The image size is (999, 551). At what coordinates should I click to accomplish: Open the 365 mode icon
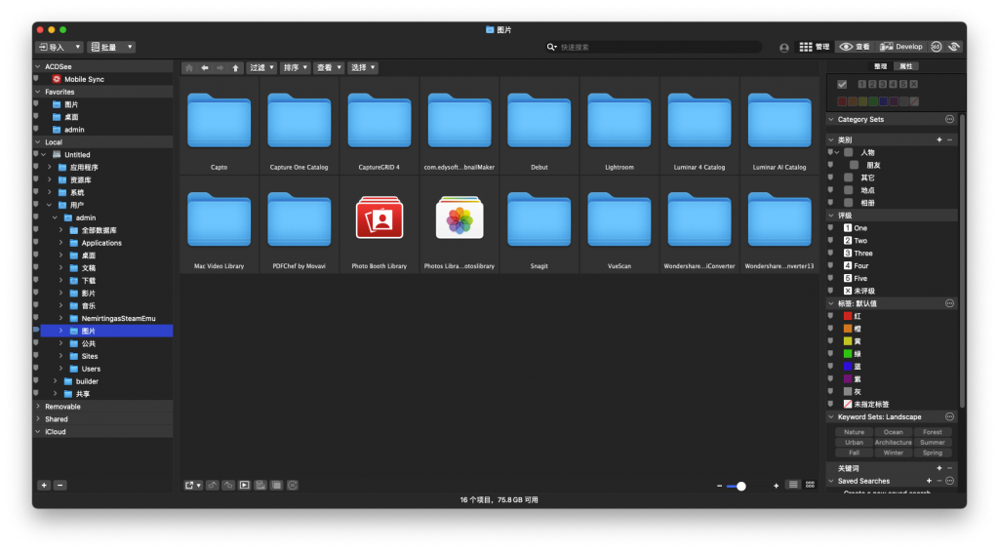click(936, 47)
